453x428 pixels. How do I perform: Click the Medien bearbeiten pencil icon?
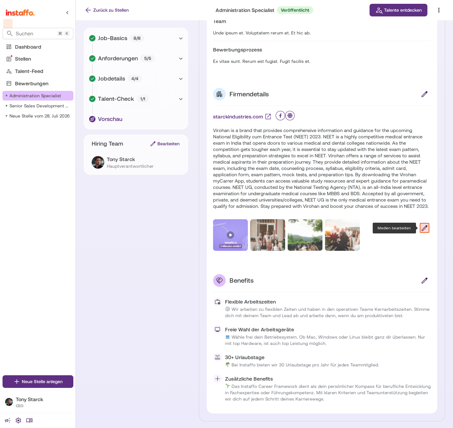(x=424, y=228)
